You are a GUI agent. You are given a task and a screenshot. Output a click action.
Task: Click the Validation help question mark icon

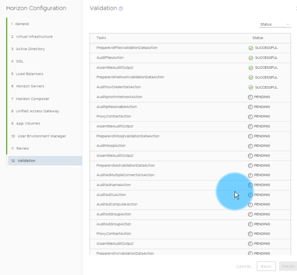tap(121, 9)
